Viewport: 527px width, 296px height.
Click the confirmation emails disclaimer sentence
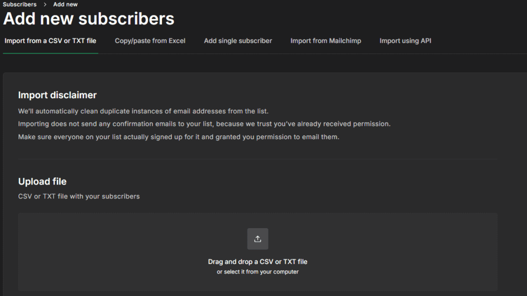click(204, 124)
